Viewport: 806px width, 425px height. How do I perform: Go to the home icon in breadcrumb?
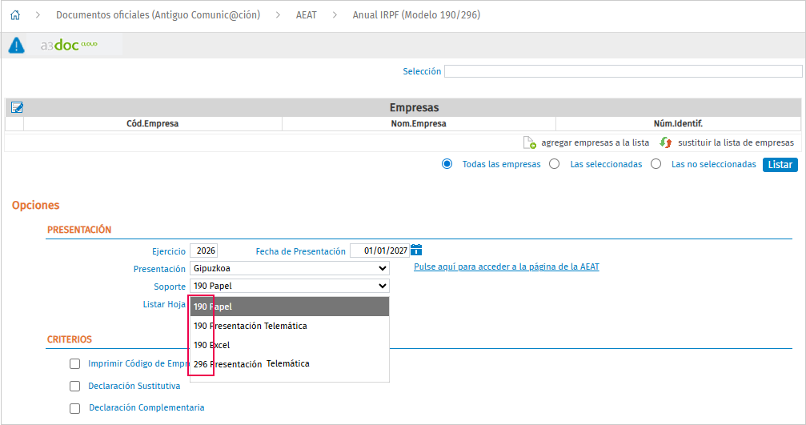click(x=15, y=15)
